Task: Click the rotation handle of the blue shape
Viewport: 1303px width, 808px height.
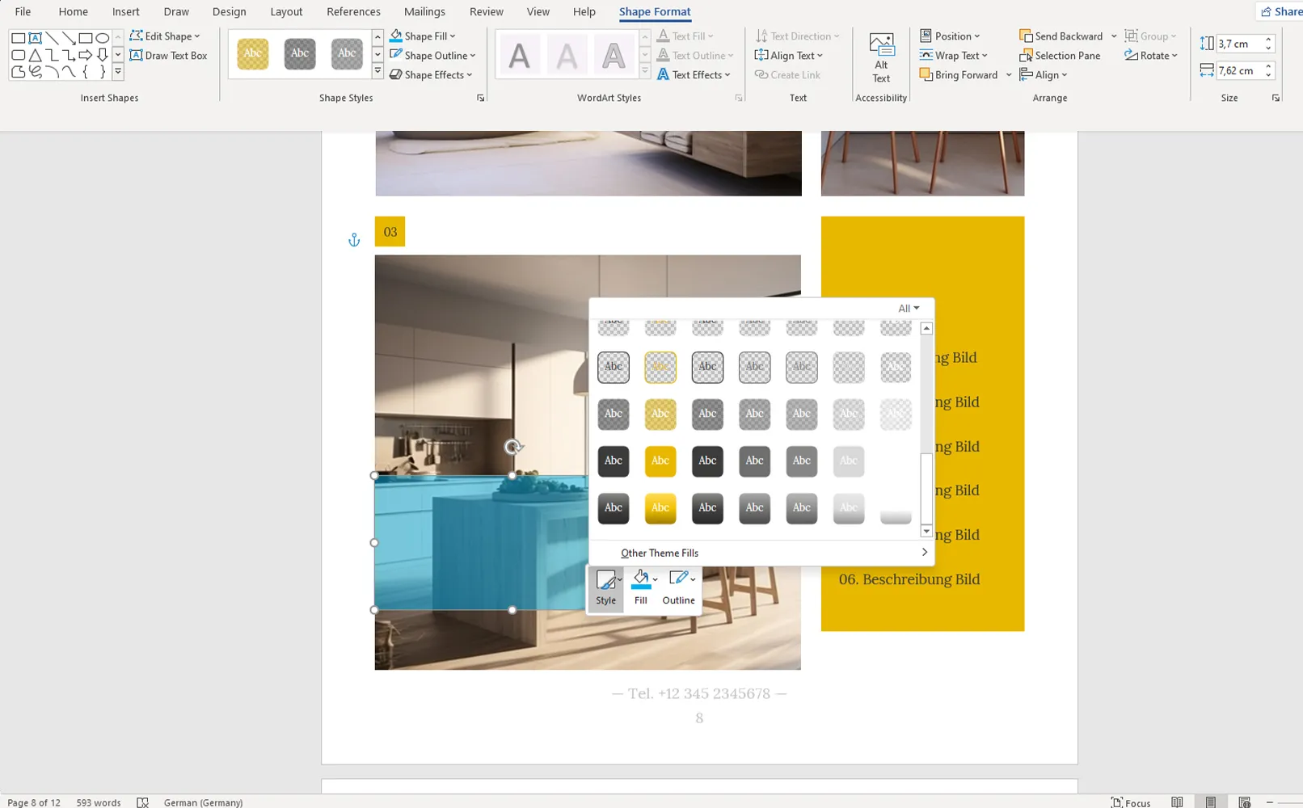Action: (x=512, y=447)
